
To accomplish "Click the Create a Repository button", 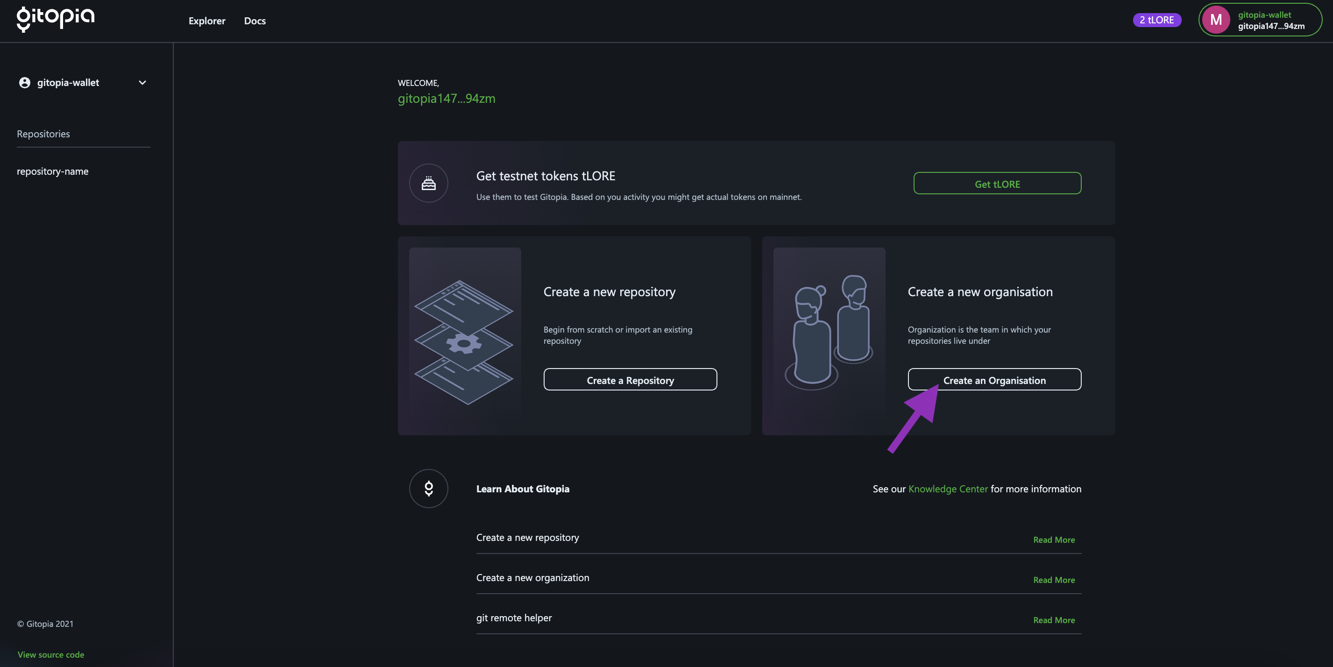I will pos(630,380).
